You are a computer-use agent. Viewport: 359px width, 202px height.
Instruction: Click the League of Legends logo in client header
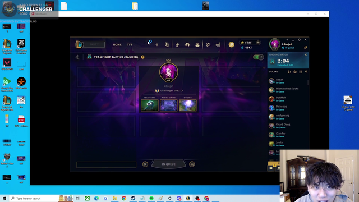point(79,44)
